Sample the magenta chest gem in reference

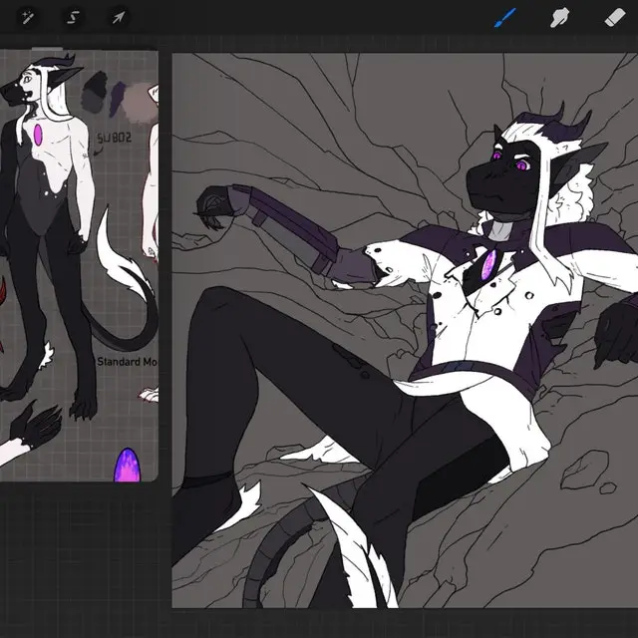pos(38,136)
